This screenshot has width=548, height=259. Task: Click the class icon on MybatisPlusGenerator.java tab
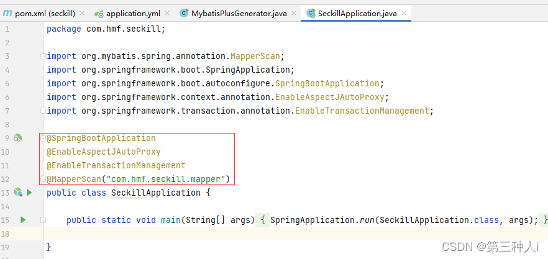tap(184, 13)
